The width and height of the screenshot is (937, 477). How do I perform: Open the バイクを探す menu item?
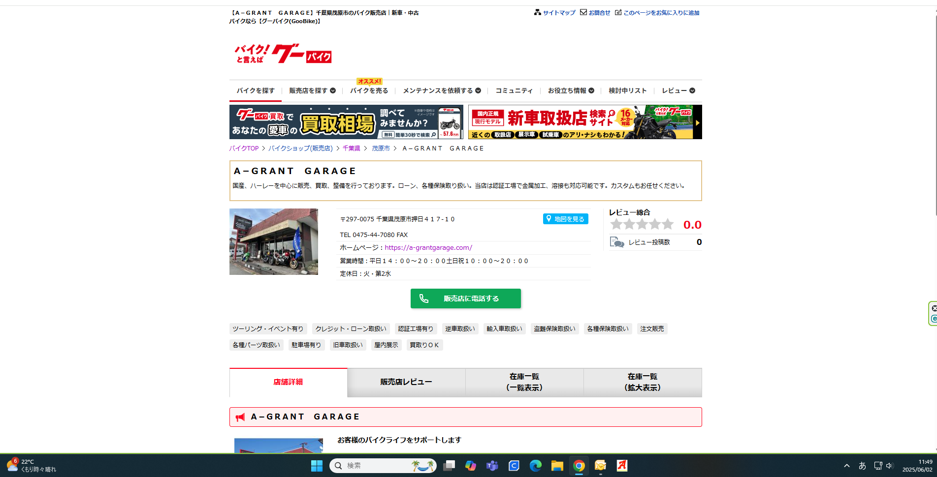256,90
